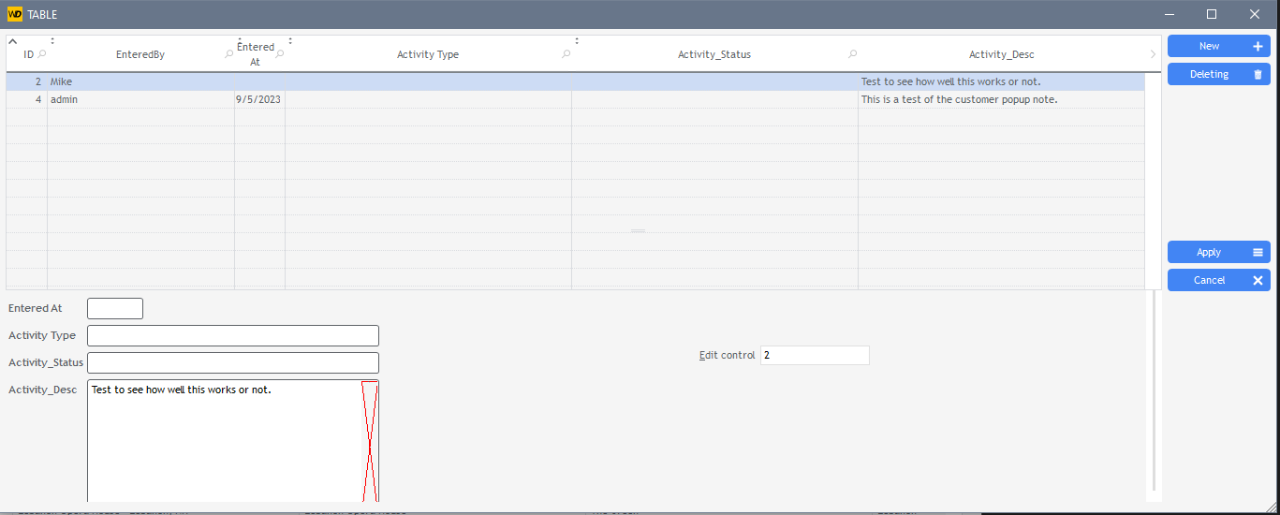Click the New button
This screenshot has height=515, width=1280.
pos(1217,46)
